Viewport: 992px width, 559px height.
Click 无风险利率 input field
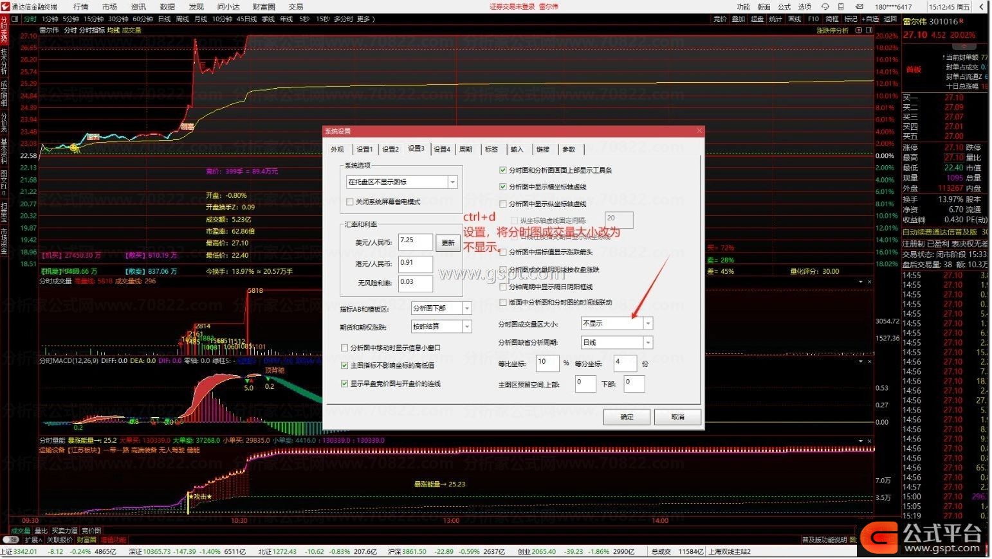(415, 283)
